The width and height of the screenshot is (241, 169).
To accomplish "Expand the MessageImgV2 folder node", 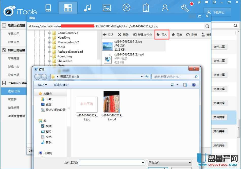I will click(x=49, y=42).
